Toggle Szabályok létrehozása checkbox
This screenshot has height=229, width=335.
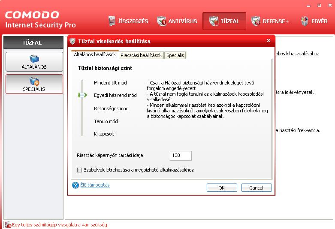click(x=79, y=170)
